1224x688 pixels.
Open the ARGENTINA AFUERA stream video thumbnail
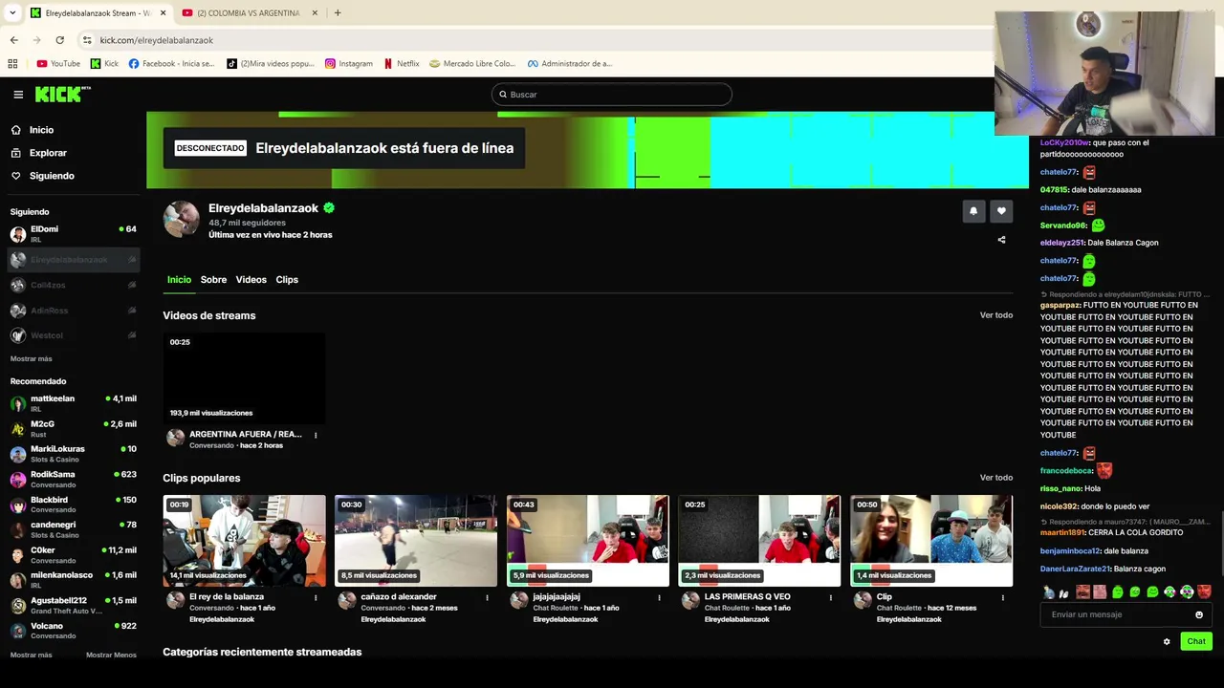[244, 377]
